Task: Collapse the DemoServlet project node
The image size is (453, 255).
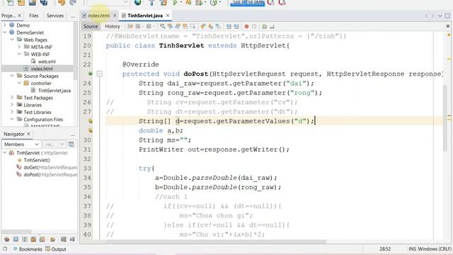Action: (x=5, y=33)
